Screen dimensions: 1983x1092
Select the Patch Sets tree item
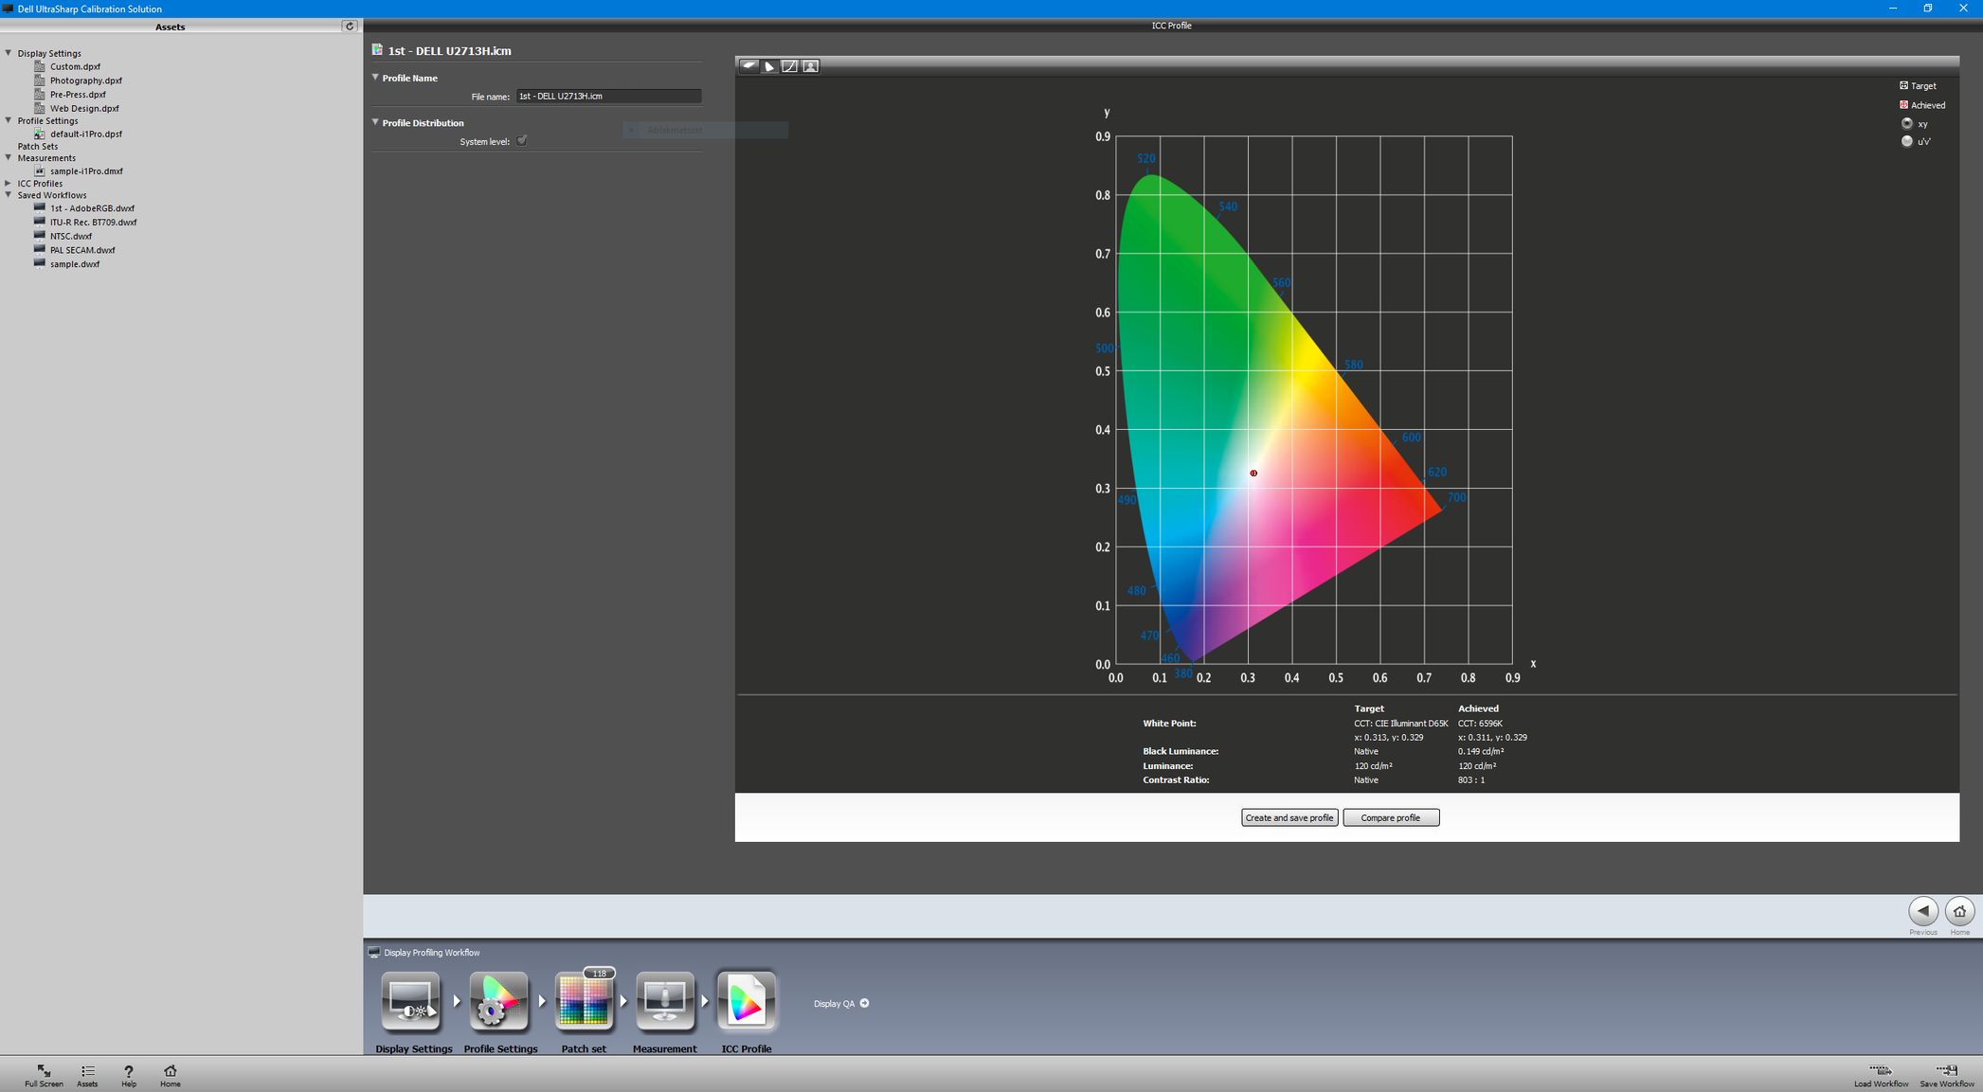pos(38,146)
